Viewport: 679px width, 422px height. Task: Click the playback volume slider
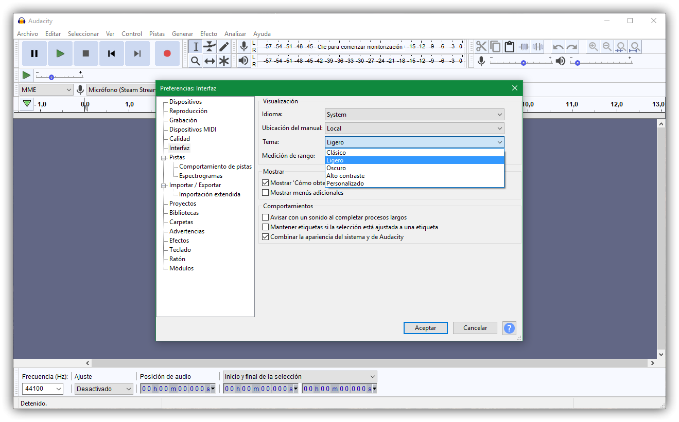[x=601, y=61]
